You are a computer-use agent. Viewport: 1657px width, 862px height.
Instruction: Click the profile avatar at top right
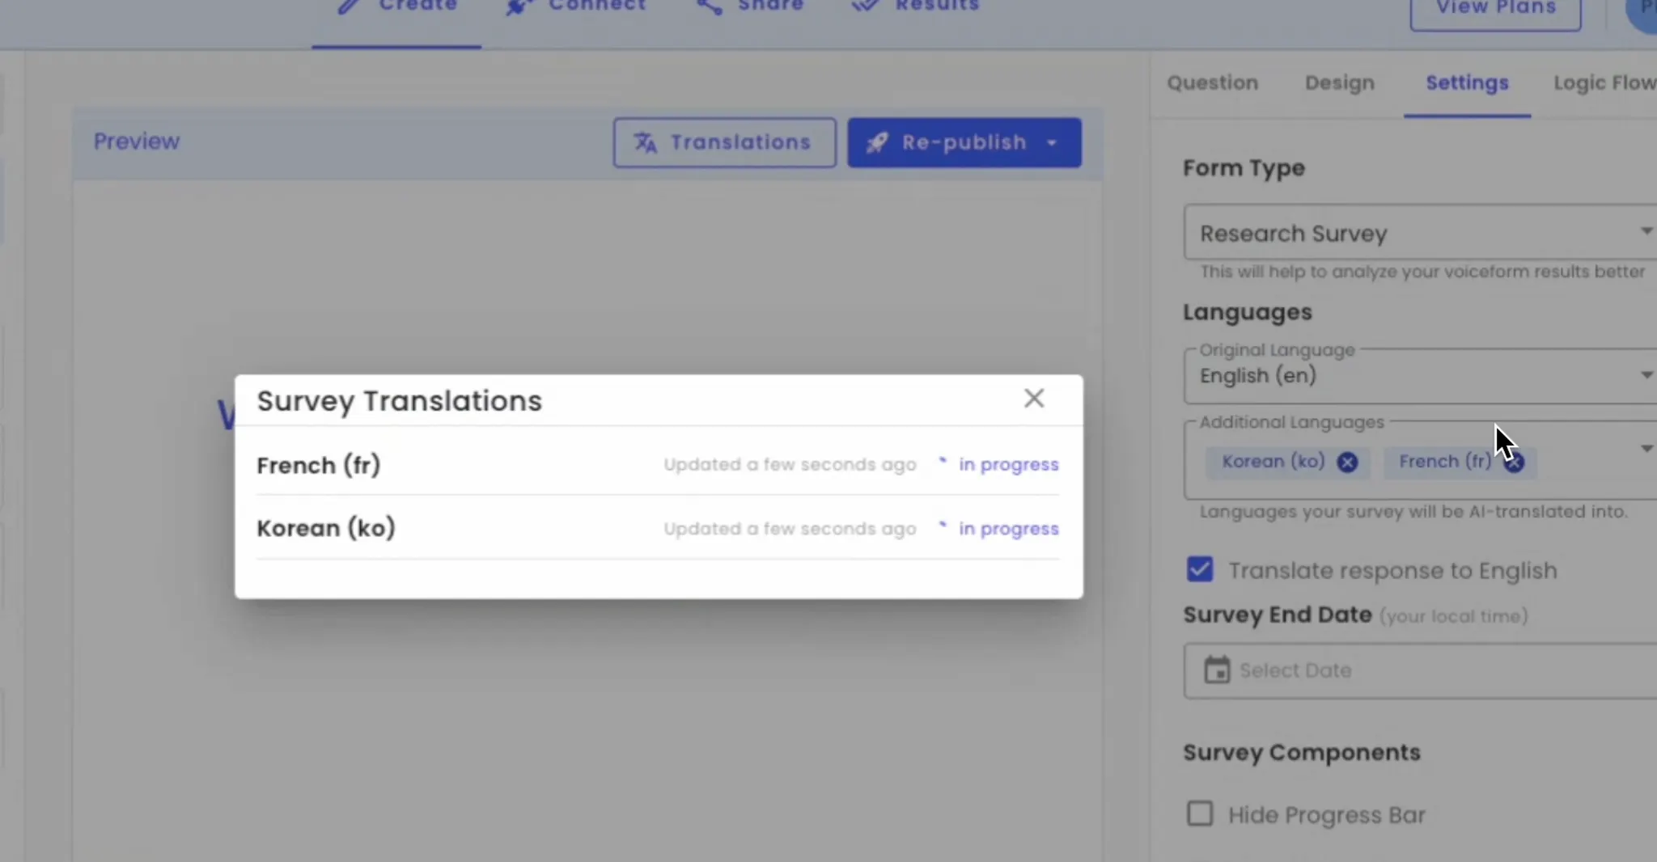[1642, 12]
